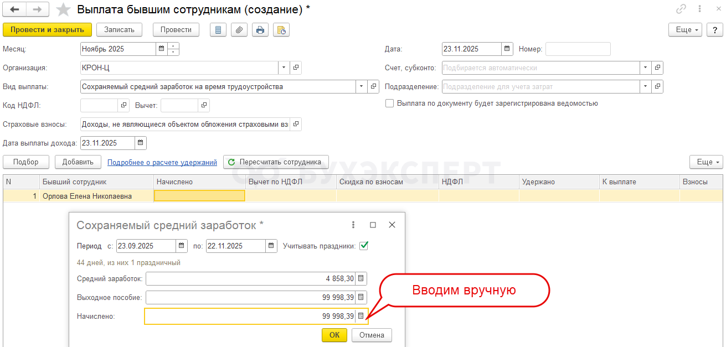This screenshot has width=726, height=347.
Task: Enable payment registered by ведомость checkbox
Action: coord(390,103)
